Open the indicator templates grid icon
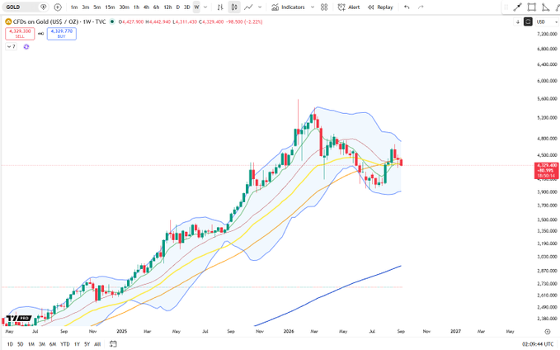Screen dimensions: 560x350 click(x=324, y=7)
